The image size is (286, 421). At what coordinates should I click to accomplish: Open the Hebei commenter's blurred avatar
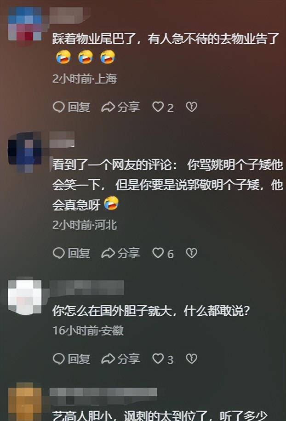25,152
